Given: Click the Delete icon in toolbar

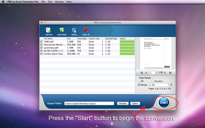Looking at the screenshot, I should pyautogui.click(x=74, y=30).
